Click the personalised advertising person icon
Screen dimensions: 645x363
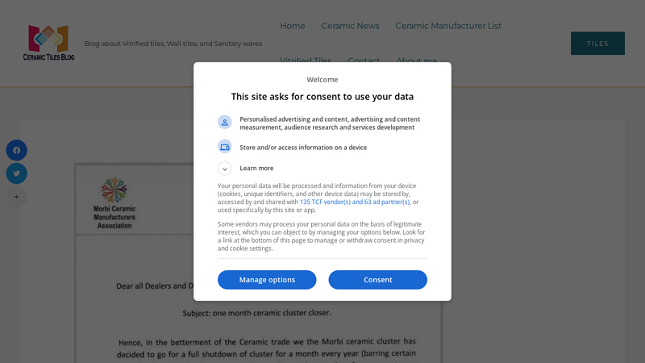[225, 123]
